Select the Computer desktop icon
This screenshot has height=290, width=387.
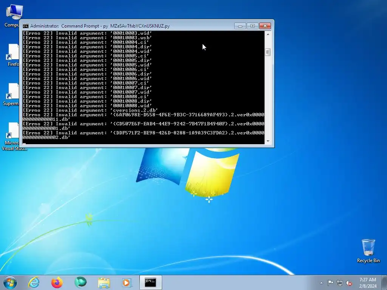tap(12, 16)
